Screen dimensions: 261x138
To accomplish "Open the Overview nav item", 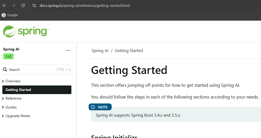I will pos(13,81).
